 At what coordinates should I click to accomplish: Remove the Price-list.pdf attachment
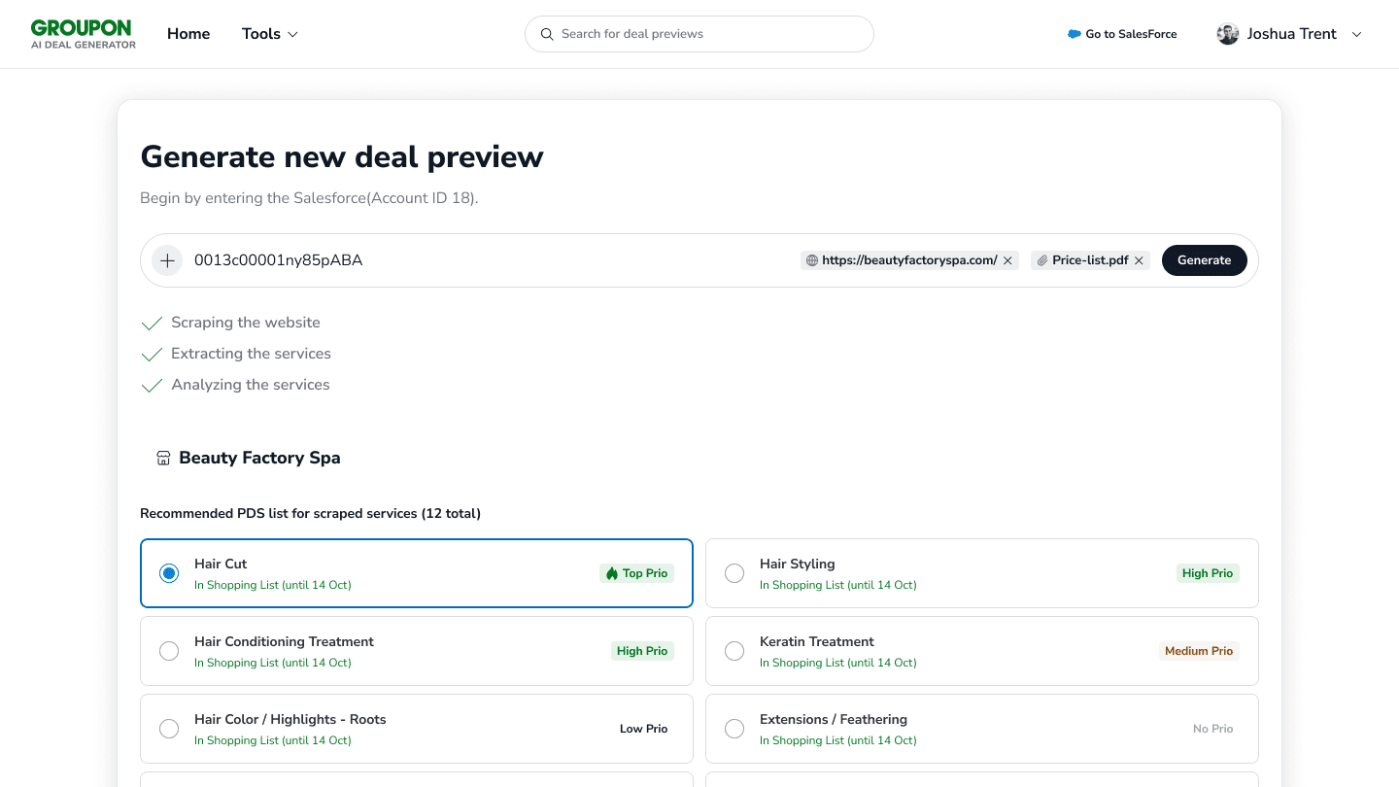(x=1139, y=260)
